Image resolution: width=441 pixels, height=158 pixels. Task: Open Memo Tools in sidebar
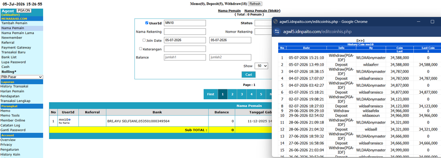pos(10,115)
